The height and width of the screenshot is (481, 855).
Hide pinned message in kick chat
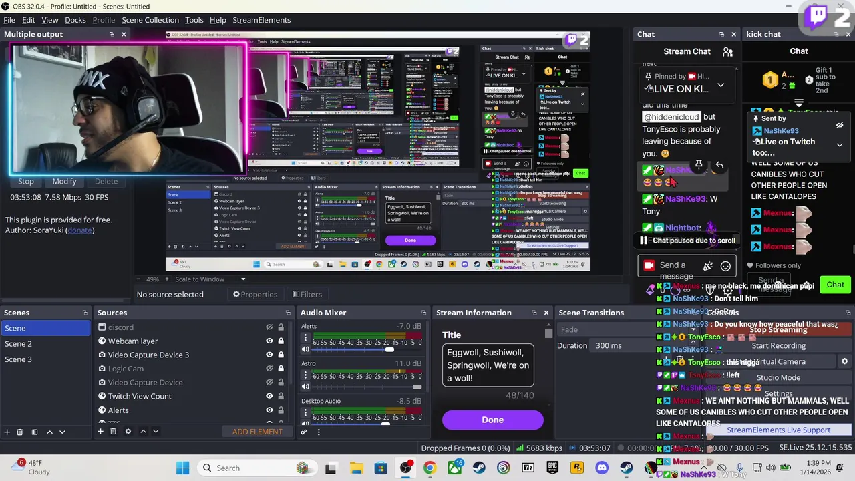point(840,125)
